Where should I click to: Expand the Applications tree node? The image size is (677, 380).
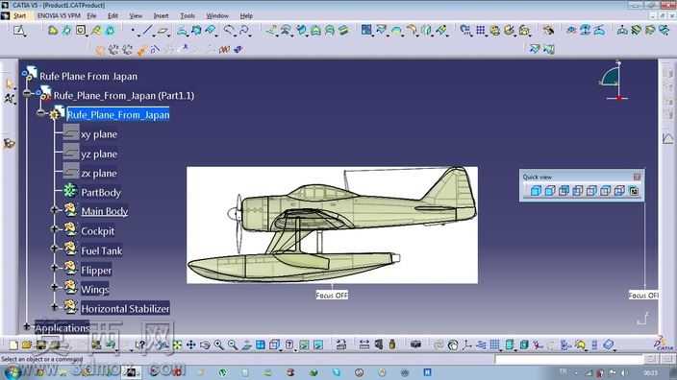click(27, 326)
